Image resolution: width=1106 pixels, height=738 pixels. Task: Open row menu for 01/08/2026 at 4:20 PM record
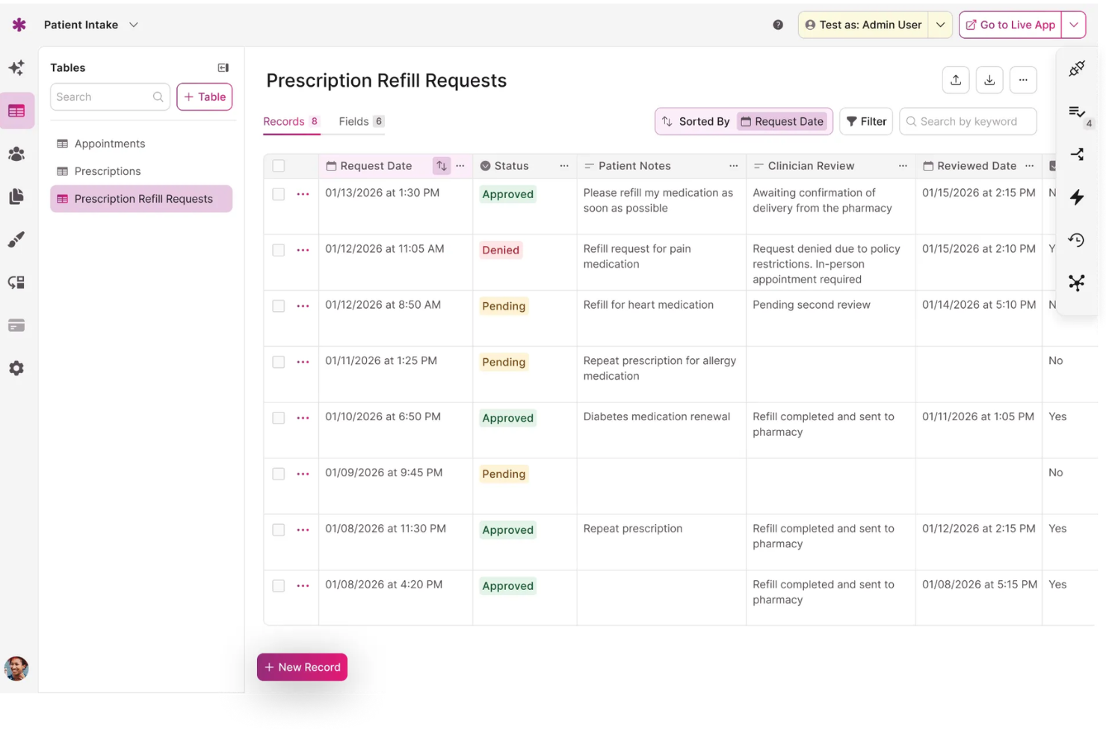(x=303, y=586)
